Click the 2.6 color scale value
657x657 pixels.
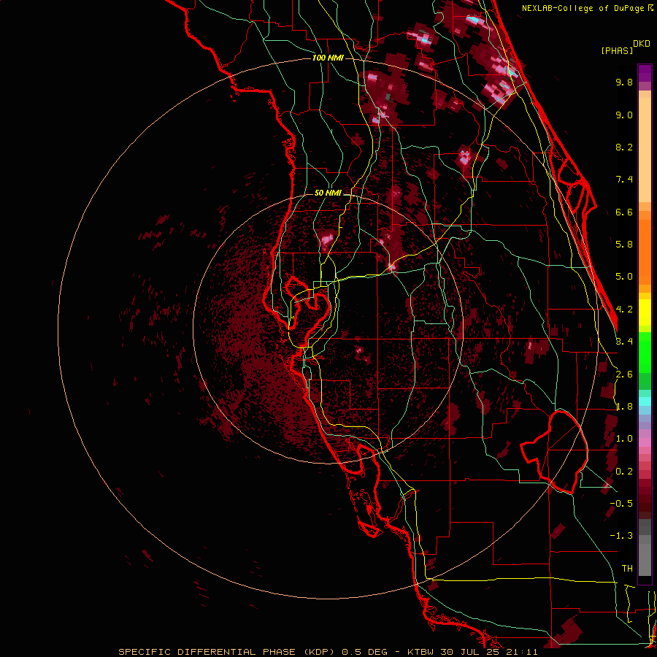point(624,374)
